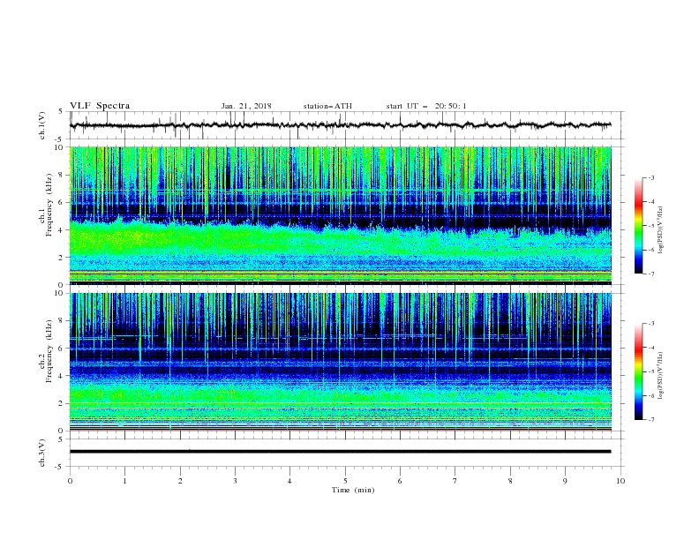Click the ch.3 flat voltage trace
This screenshot has height=540, width=699.
click(x=341, y=452)
